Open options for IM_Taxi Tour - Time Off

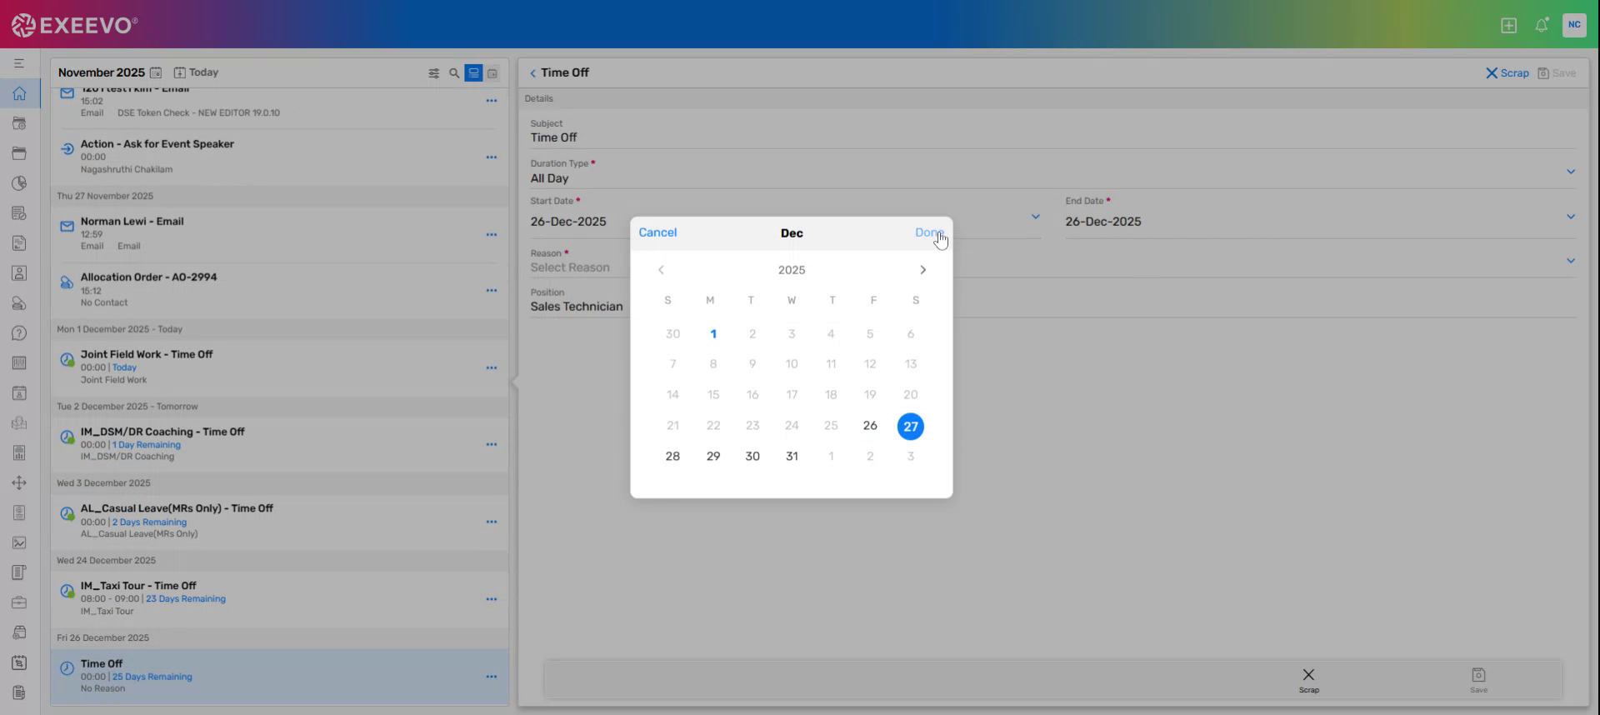tap(491, 599)
